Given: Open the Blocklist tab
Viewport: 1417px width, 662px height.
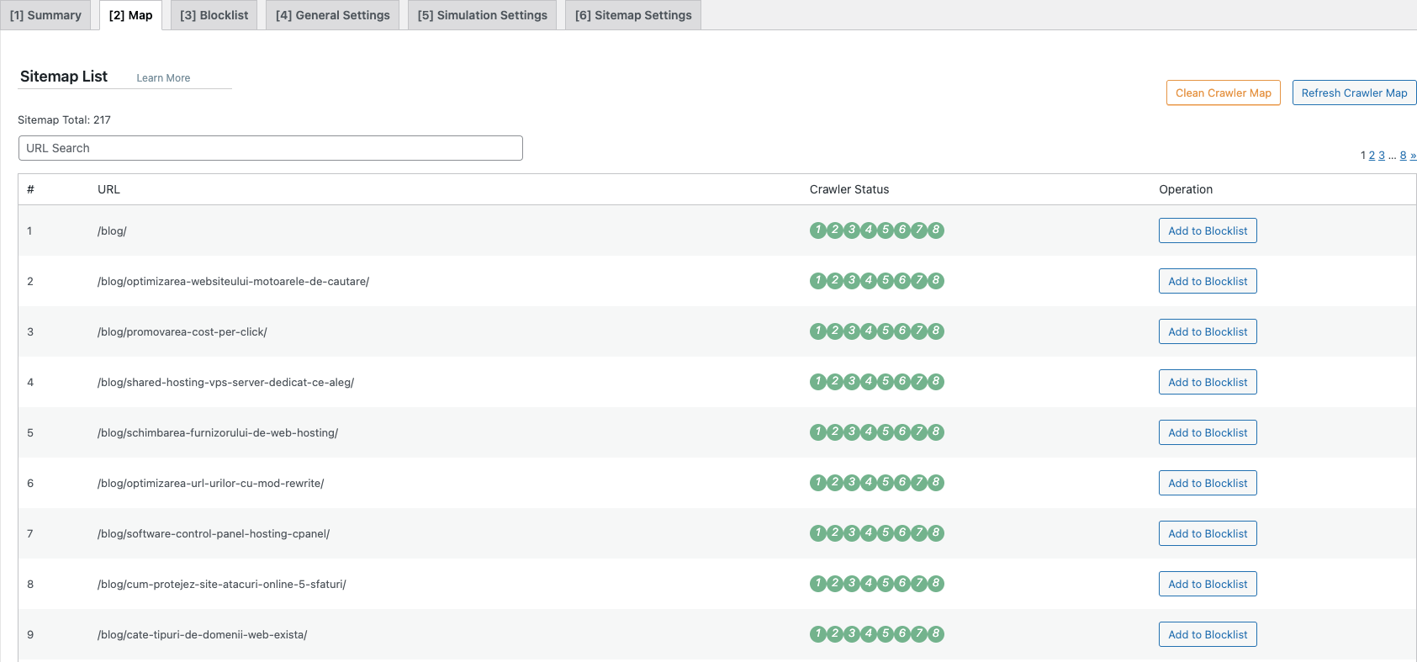Looking at the screenshot, I should click(214, 15).
